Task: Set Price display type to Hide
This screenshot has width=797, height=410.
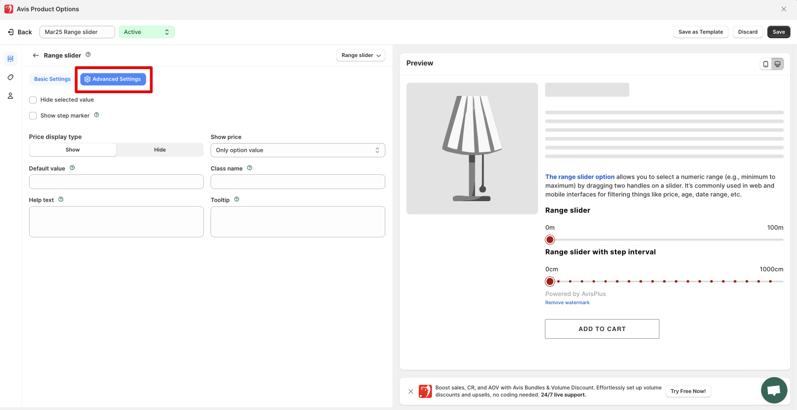Action: 160,150
